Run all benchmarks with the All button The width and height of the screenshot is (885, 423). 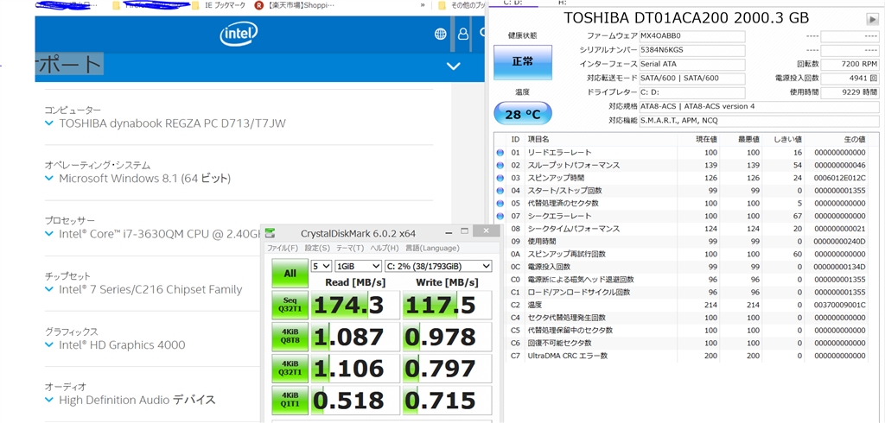coord(290,274)
